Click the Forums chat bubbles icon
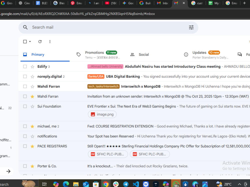 (240, 55)
